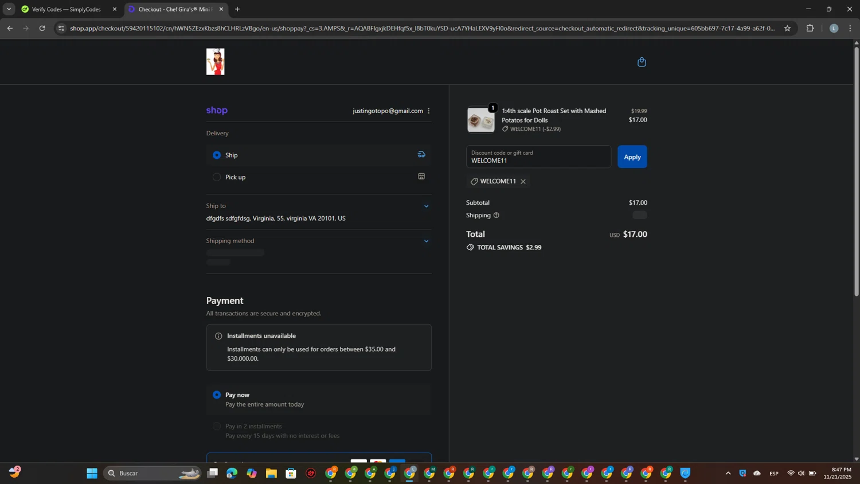
Task: Expand the Shipping method section
Action: point(426,241)
